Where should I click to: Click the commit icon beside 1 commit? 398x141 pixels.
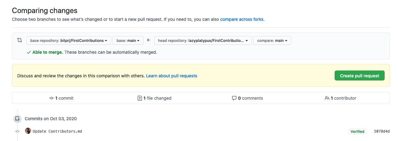tap(52, 98)
